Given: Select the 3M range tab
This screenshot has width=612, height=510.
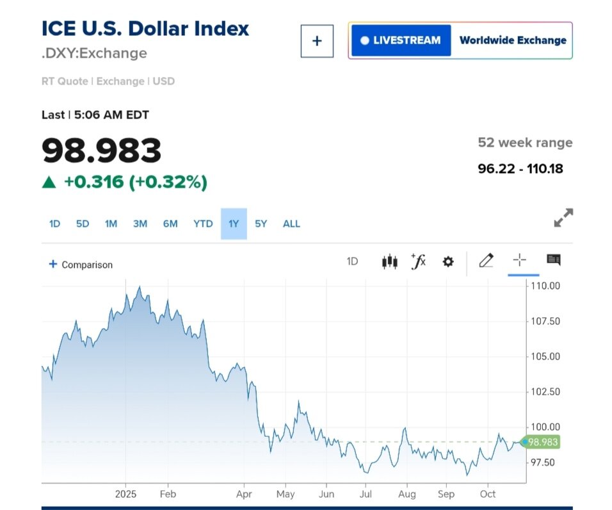Looking at the screenshot, I should pos(140,224).
